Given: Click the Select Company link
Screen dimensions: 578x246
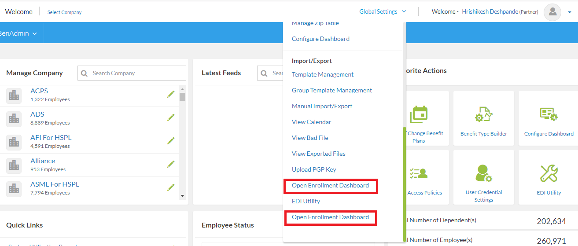Looking at the screenshot, I should pyautogui.click(x=64, y=12).
